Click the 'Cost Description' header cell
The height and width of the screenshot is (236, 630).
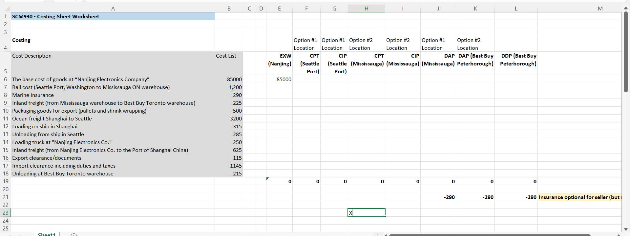113,64
